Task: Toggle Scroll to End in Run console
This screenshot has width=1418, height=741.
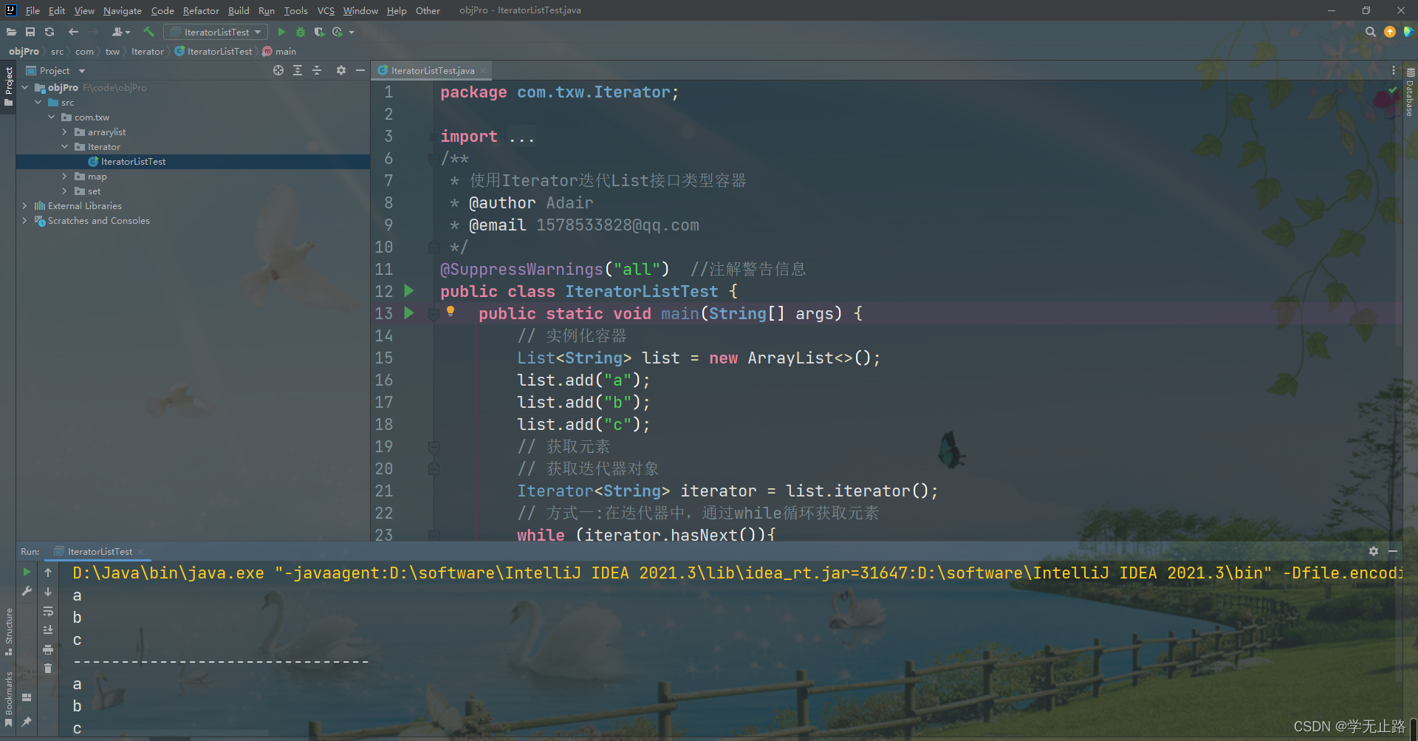Action: coord(48,630)
